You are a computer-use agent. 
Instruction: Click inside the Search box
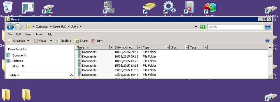coord(235,27)
